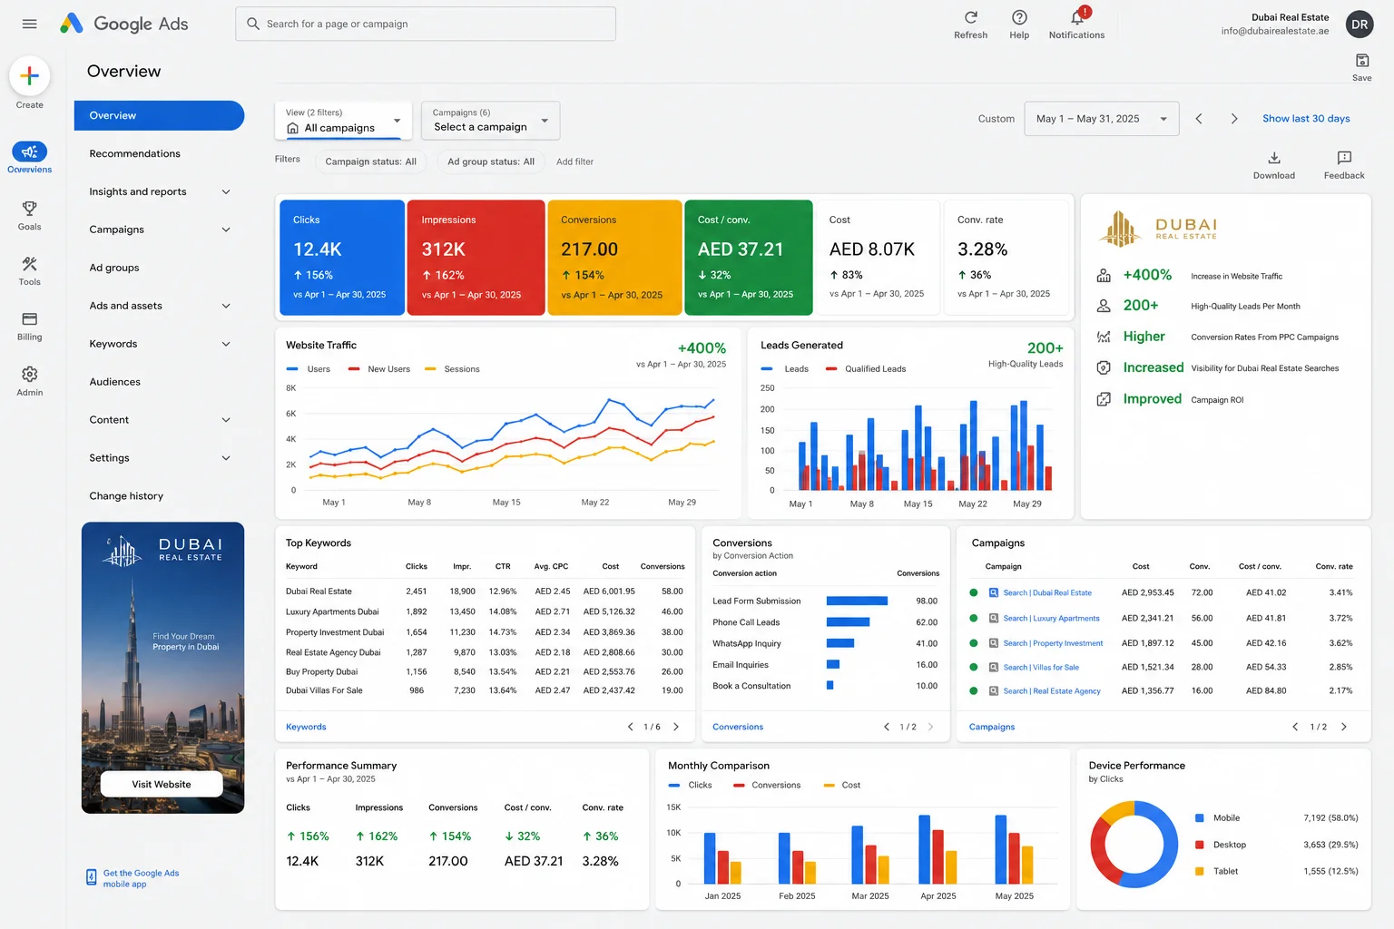Click Add filter

[x=574, y=161]
